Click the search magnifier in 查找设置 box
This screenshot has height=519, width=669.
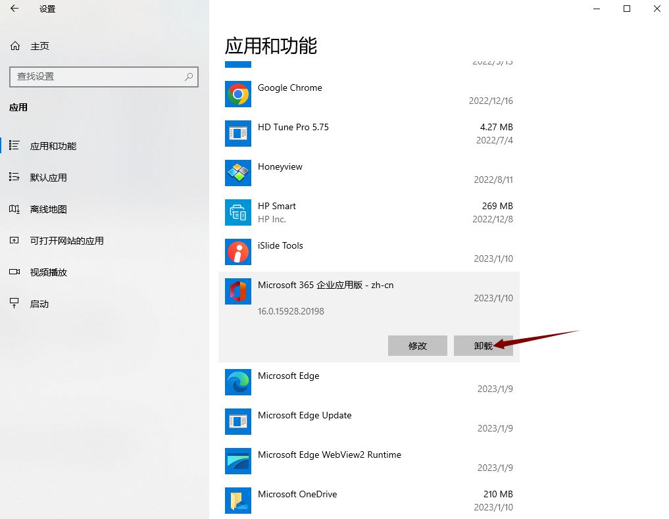pos(189,76)
